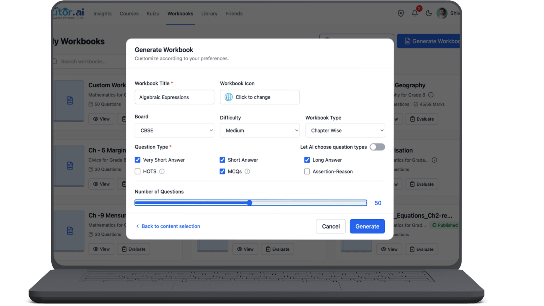Enable dark mode via the moon icon
Image resolution: width=544 pixels, height=306 pixels.
[429, 13]
